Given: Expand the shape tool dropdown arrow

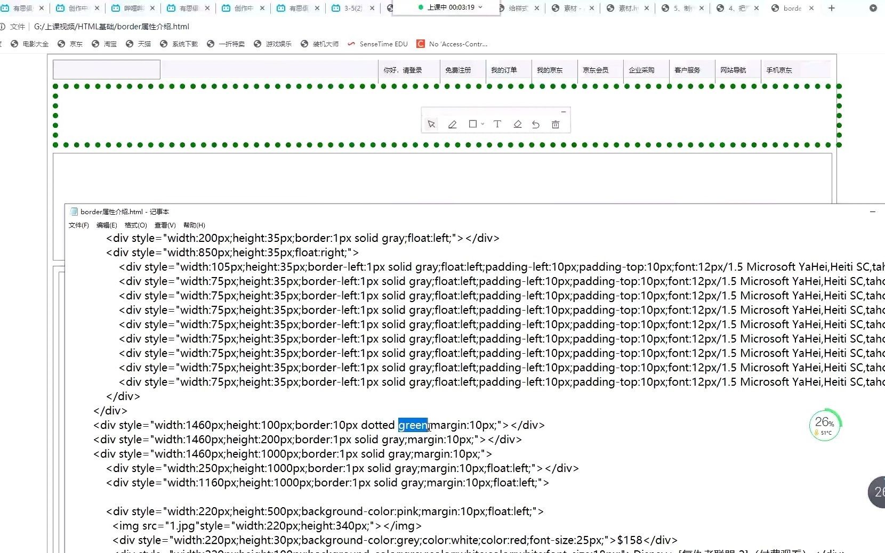Looking at the screenshot, I should pos(482,124).
